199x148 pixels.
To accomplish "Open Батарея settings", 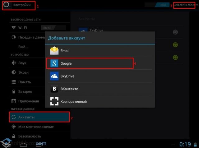I will tap(27, 91).
